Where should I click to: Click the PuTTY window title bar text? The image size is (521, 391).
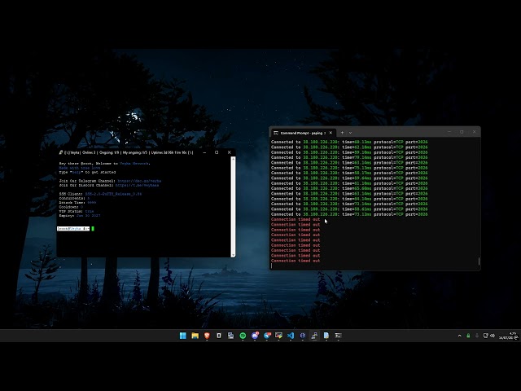[x=129, y=152]
